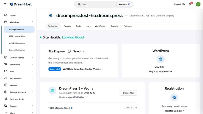Click the search magnifier icon

pos(79,4)
